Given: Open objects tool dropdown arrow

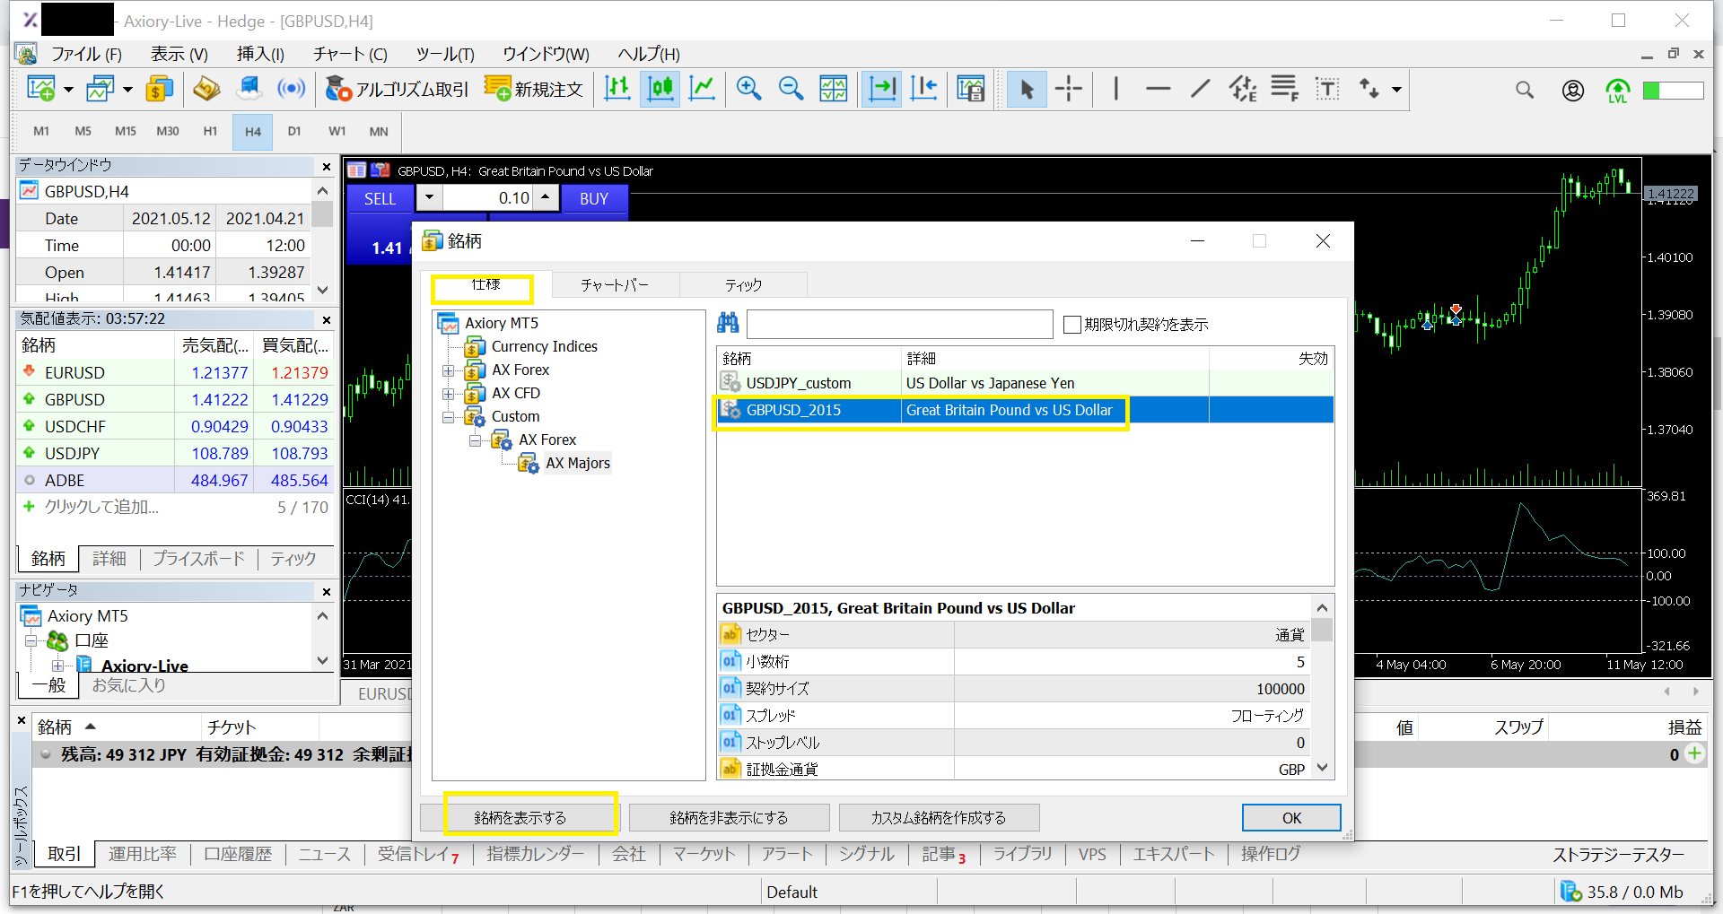Looking at the screenshot, I should click(1396, 89).
